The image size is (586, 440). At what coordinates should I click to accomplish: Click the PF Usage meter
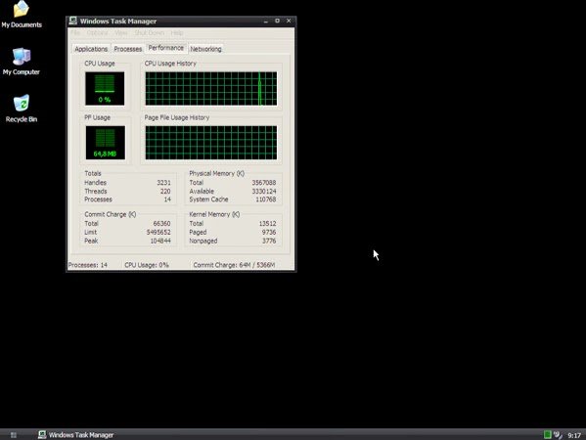point(106,143)
